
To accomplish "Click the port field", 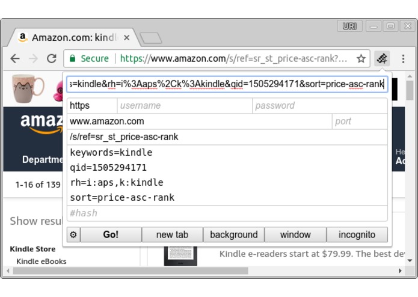I will click(x=360, y=121).
